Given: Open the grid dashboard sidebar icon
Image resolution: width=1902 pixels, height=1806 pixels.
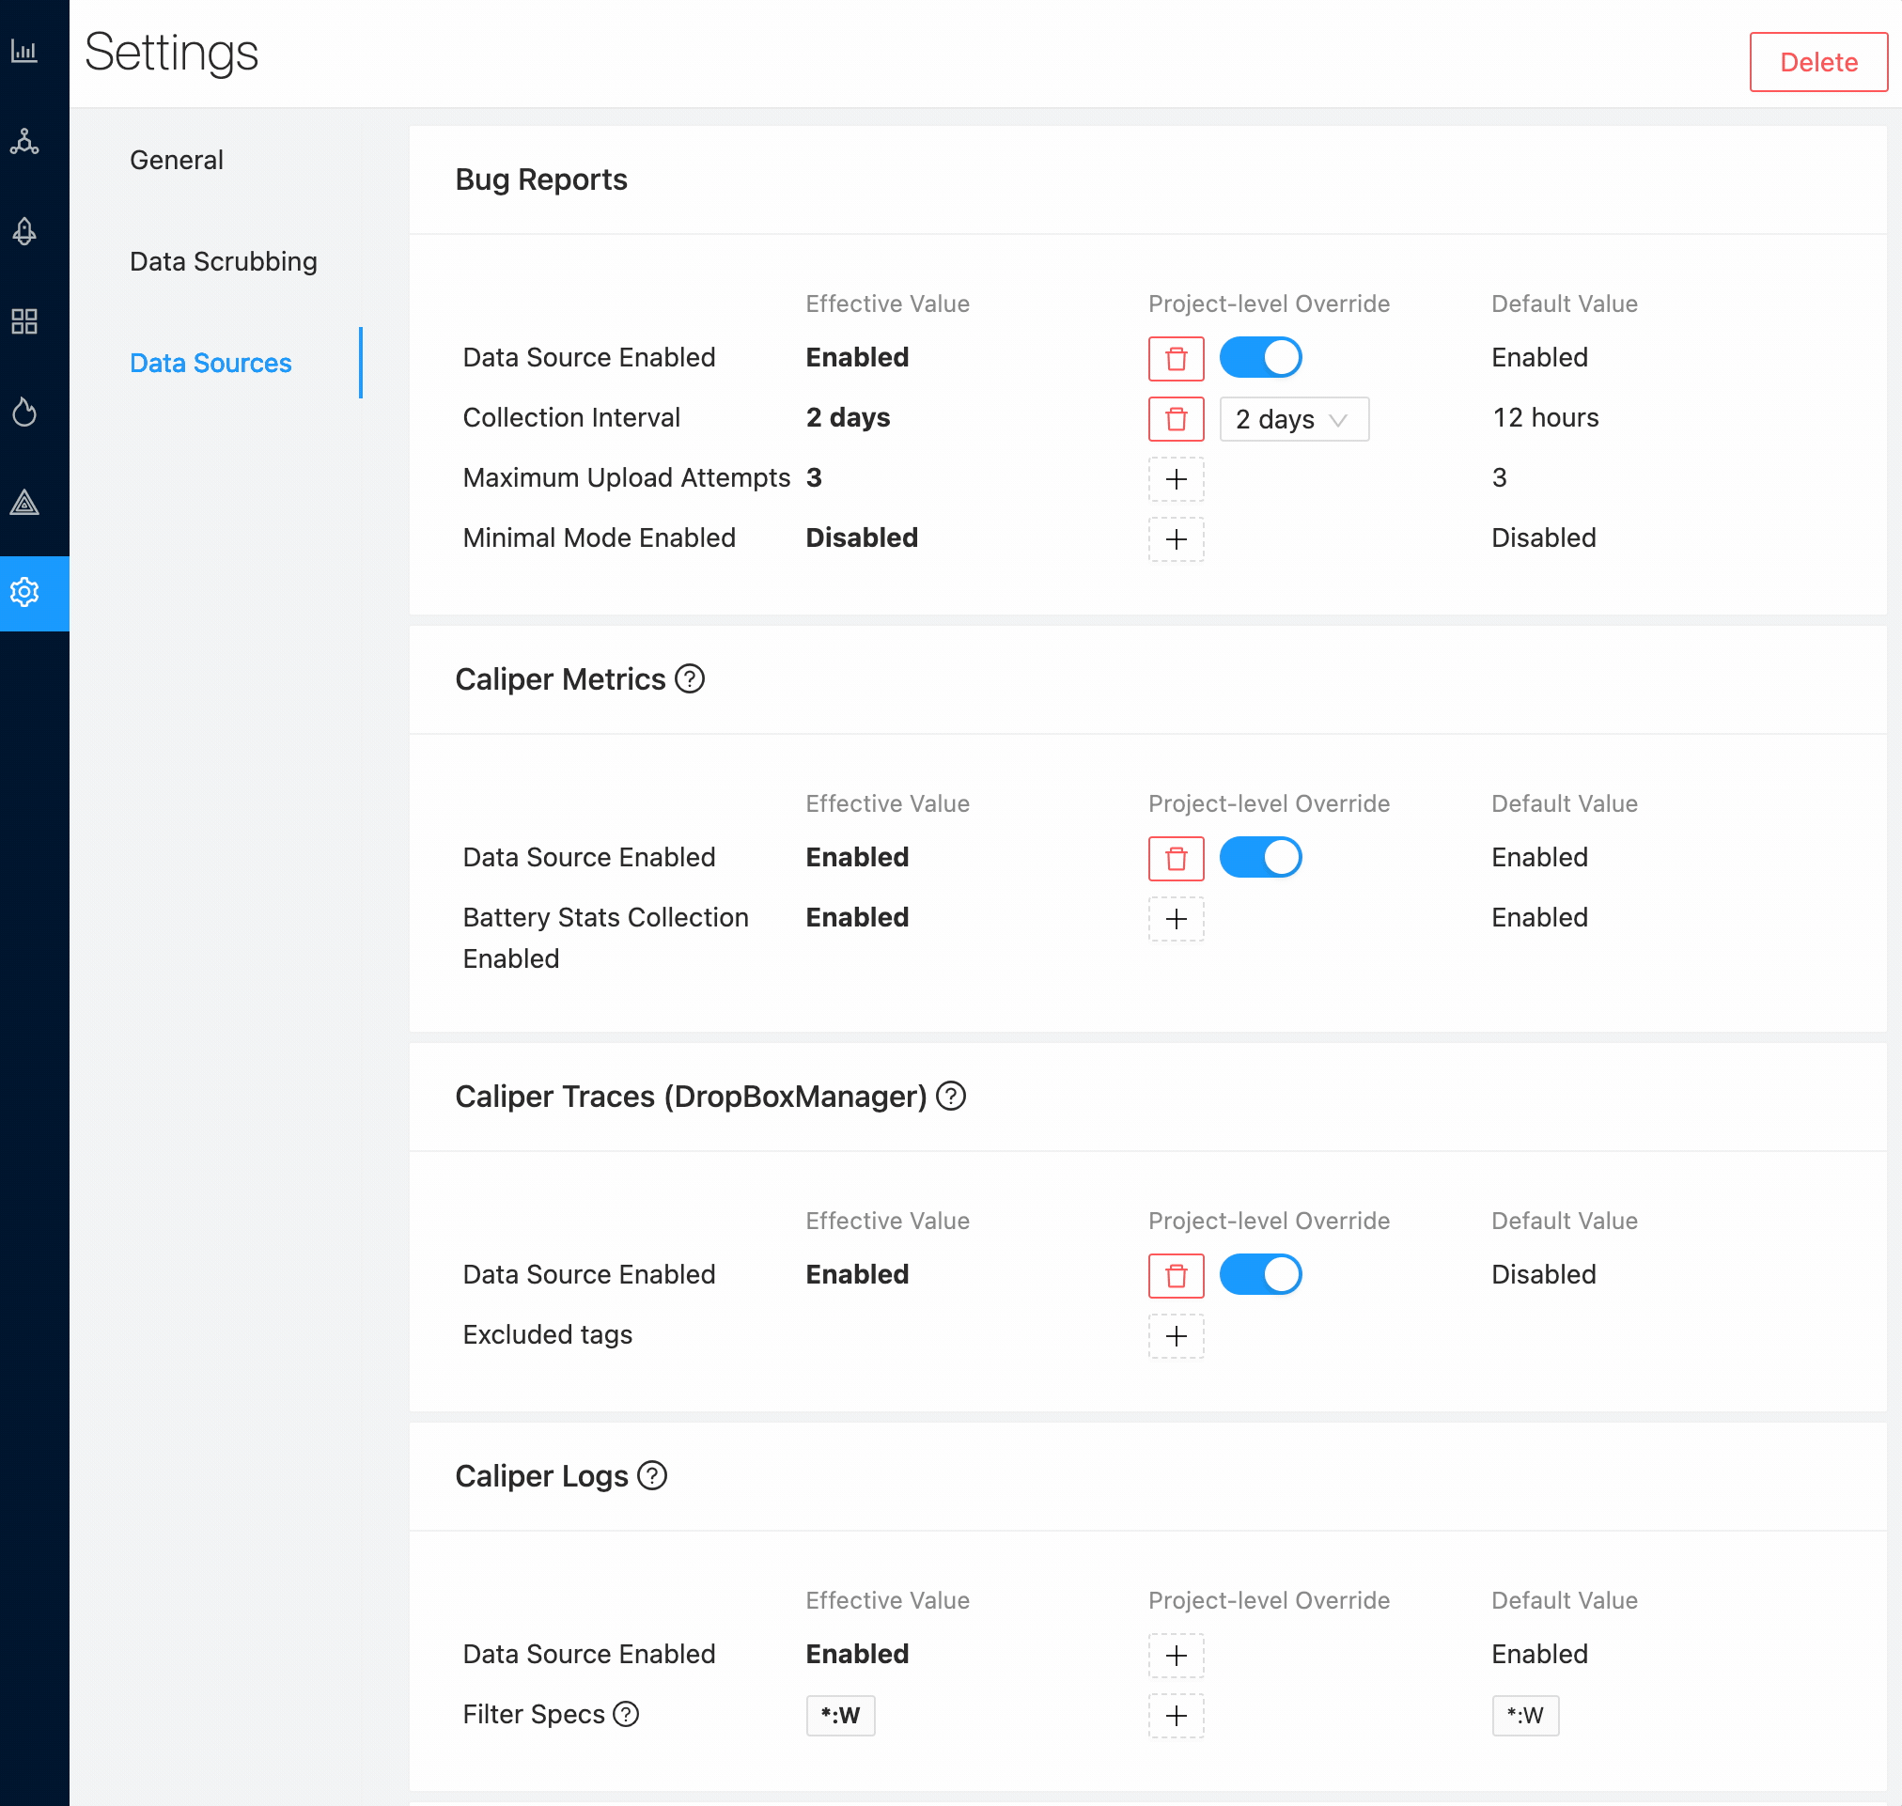Looking at the screenshot, I should point(24,321).
